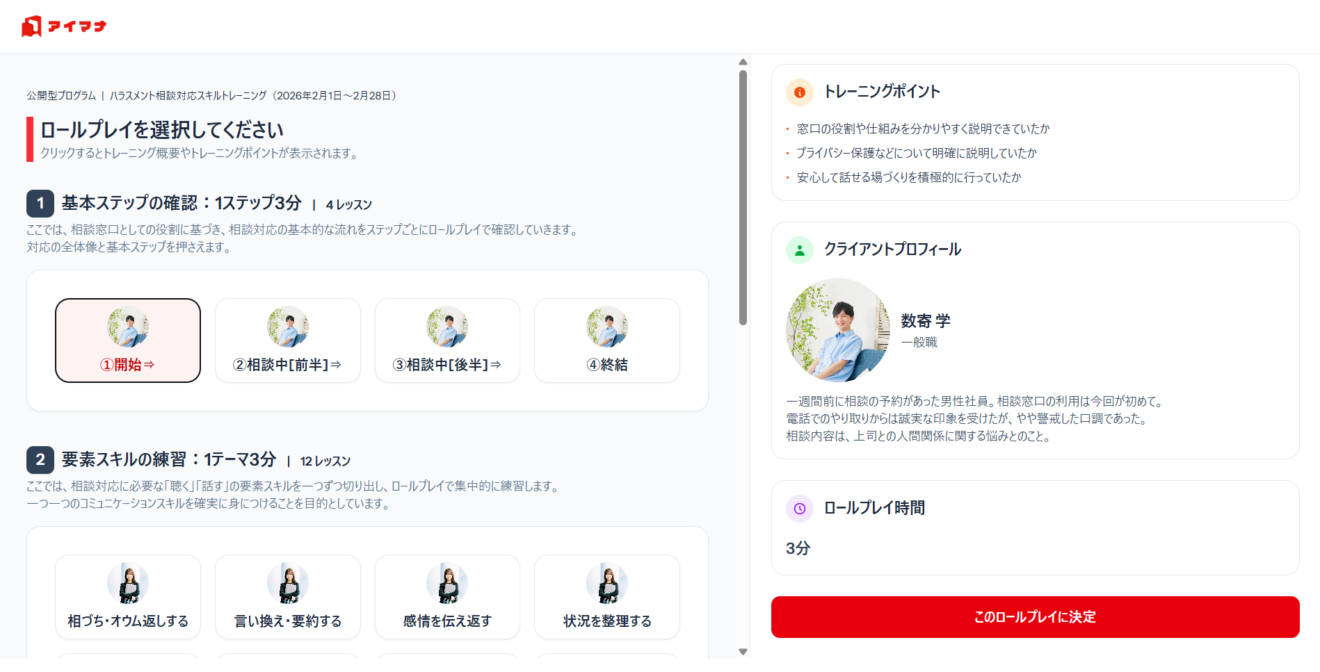The width and height of the screenshot is (1320, 672).
Task: Click the 基本ステップの確認：1ステップ3分 heading
Action: point(182,203)
